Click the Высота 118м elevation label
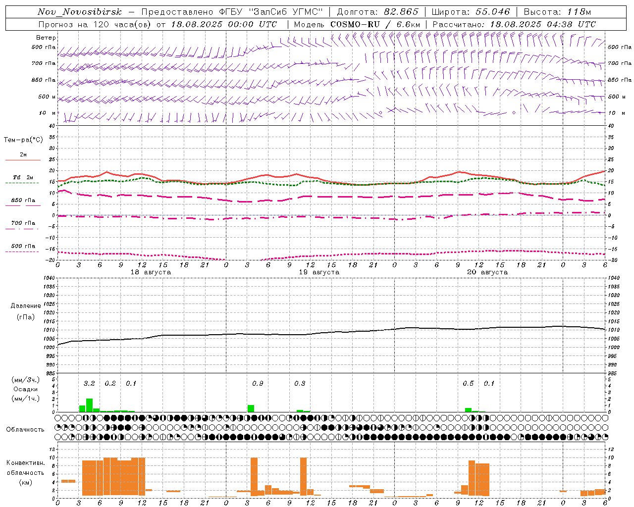Viewport: 634px width, 507px height. (x=557, y=12)
